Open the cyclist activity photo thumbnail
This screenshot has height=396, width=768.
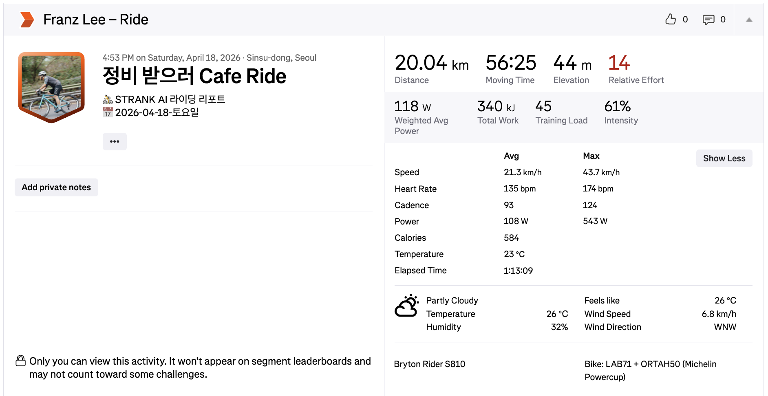pos(51,87)
